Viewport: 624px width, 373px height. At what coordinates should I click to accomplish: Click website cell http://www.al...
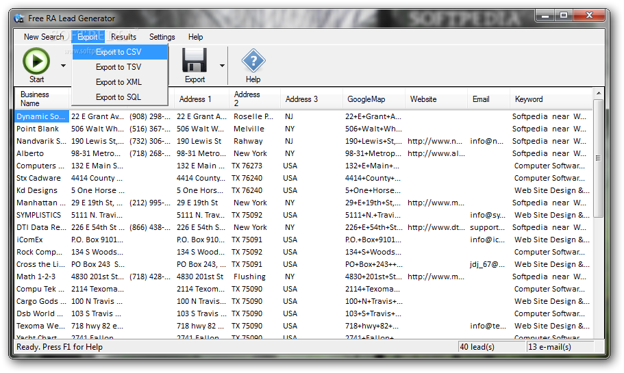coord(436,153)
